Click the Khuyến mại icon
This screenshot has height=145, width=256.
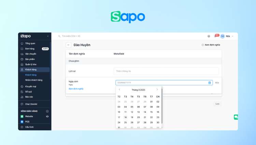(x=22, y=86)
